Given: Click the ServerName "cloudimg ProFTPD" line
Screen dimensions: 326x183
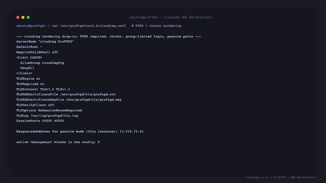Looking at the screenshot, I should coord(45,42).
